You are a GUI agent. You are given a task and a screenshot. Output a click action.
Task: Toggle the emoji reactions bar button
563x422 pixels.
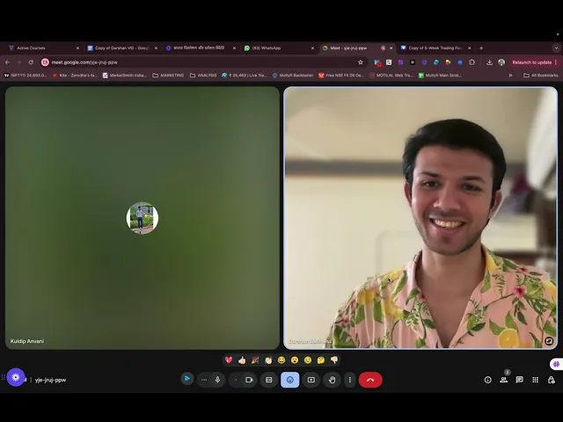click(289, 380)
